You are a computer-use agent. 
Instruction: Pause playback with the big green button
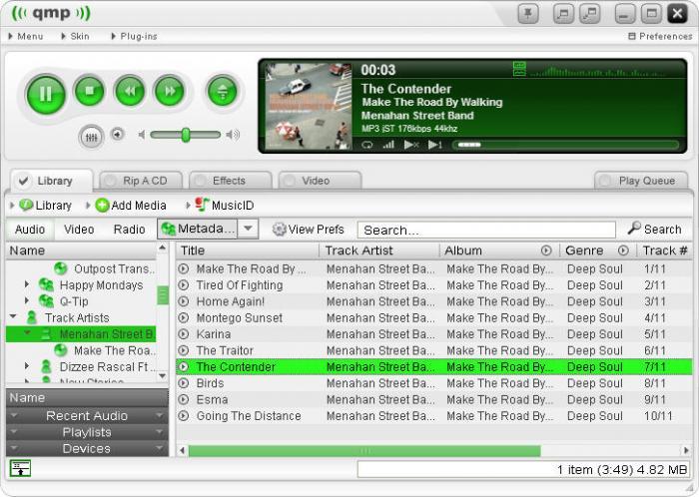[46, 95]
